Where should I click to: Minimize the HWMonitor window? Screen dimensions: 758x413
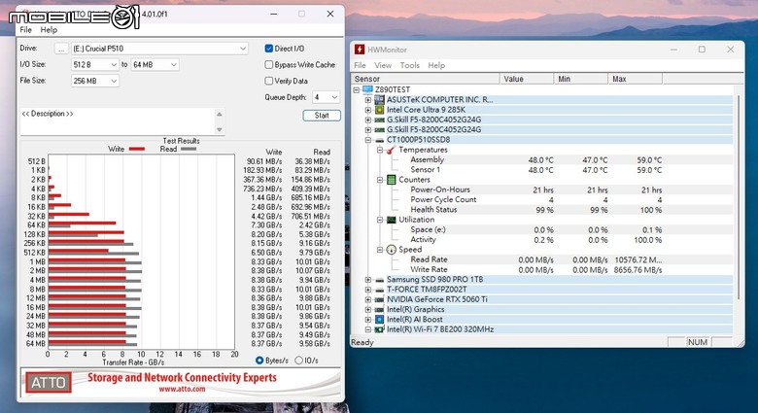tap(673, 50)
